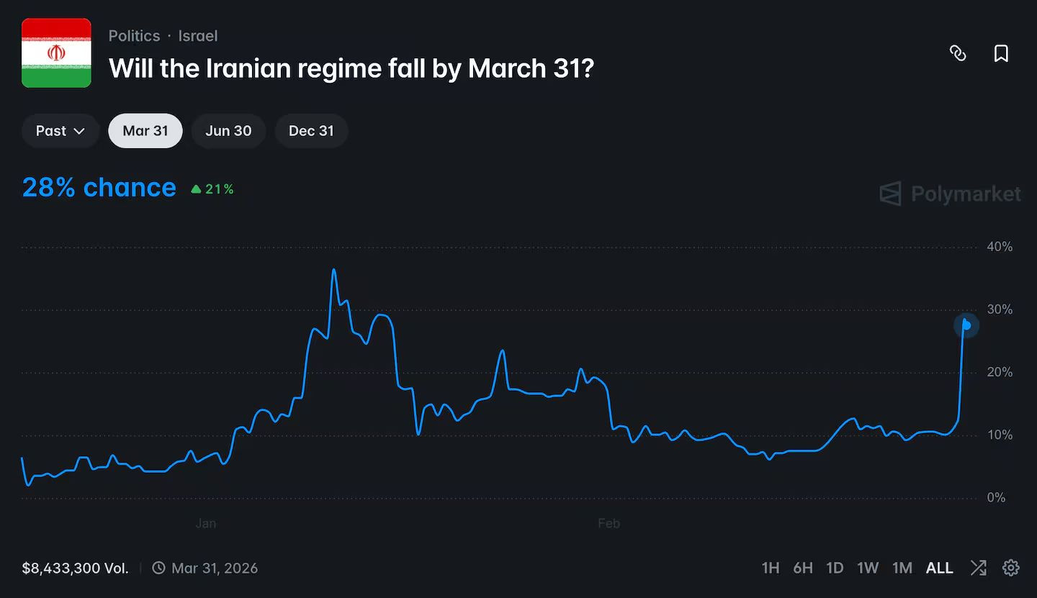This screenshot has width=1037, height=598.
Task: Set chart range to 1H
Action: (x=771, y=568)
